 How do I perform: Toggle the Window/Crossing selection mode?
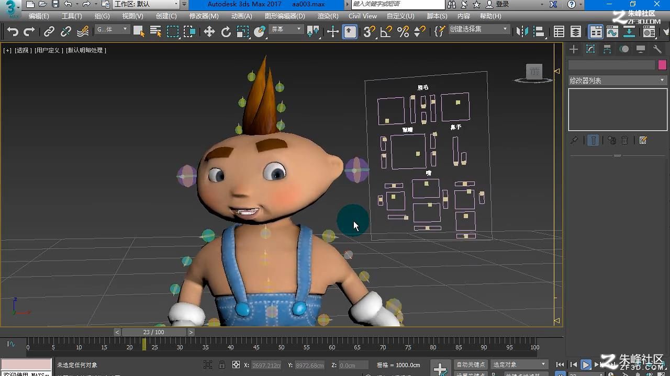pos(189,32)
